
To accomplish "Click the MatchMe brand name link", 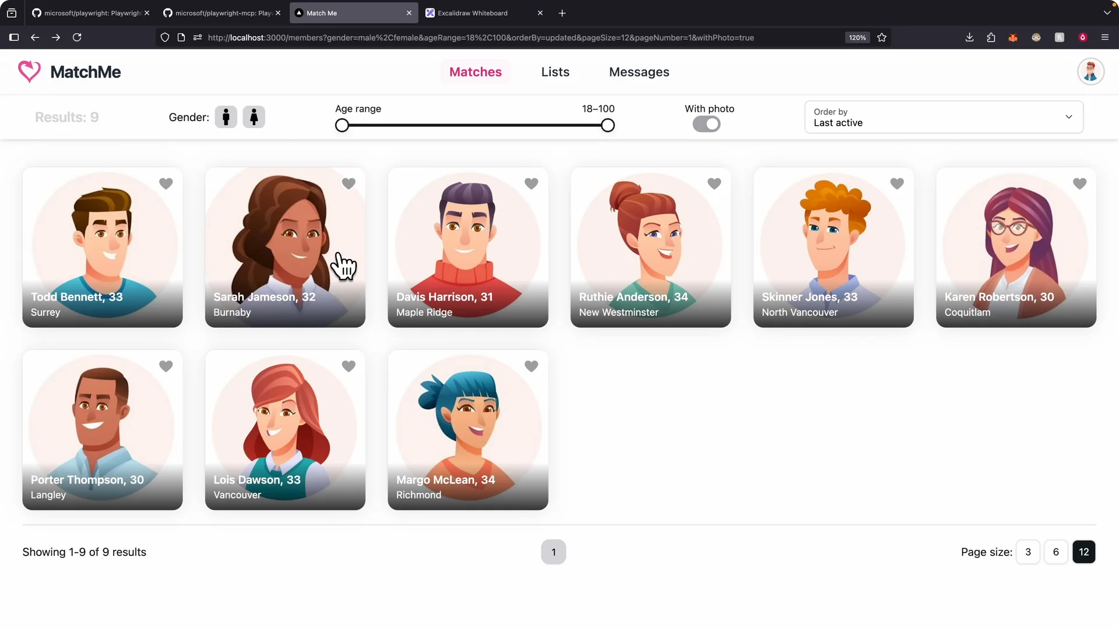I will coord(86,72).
